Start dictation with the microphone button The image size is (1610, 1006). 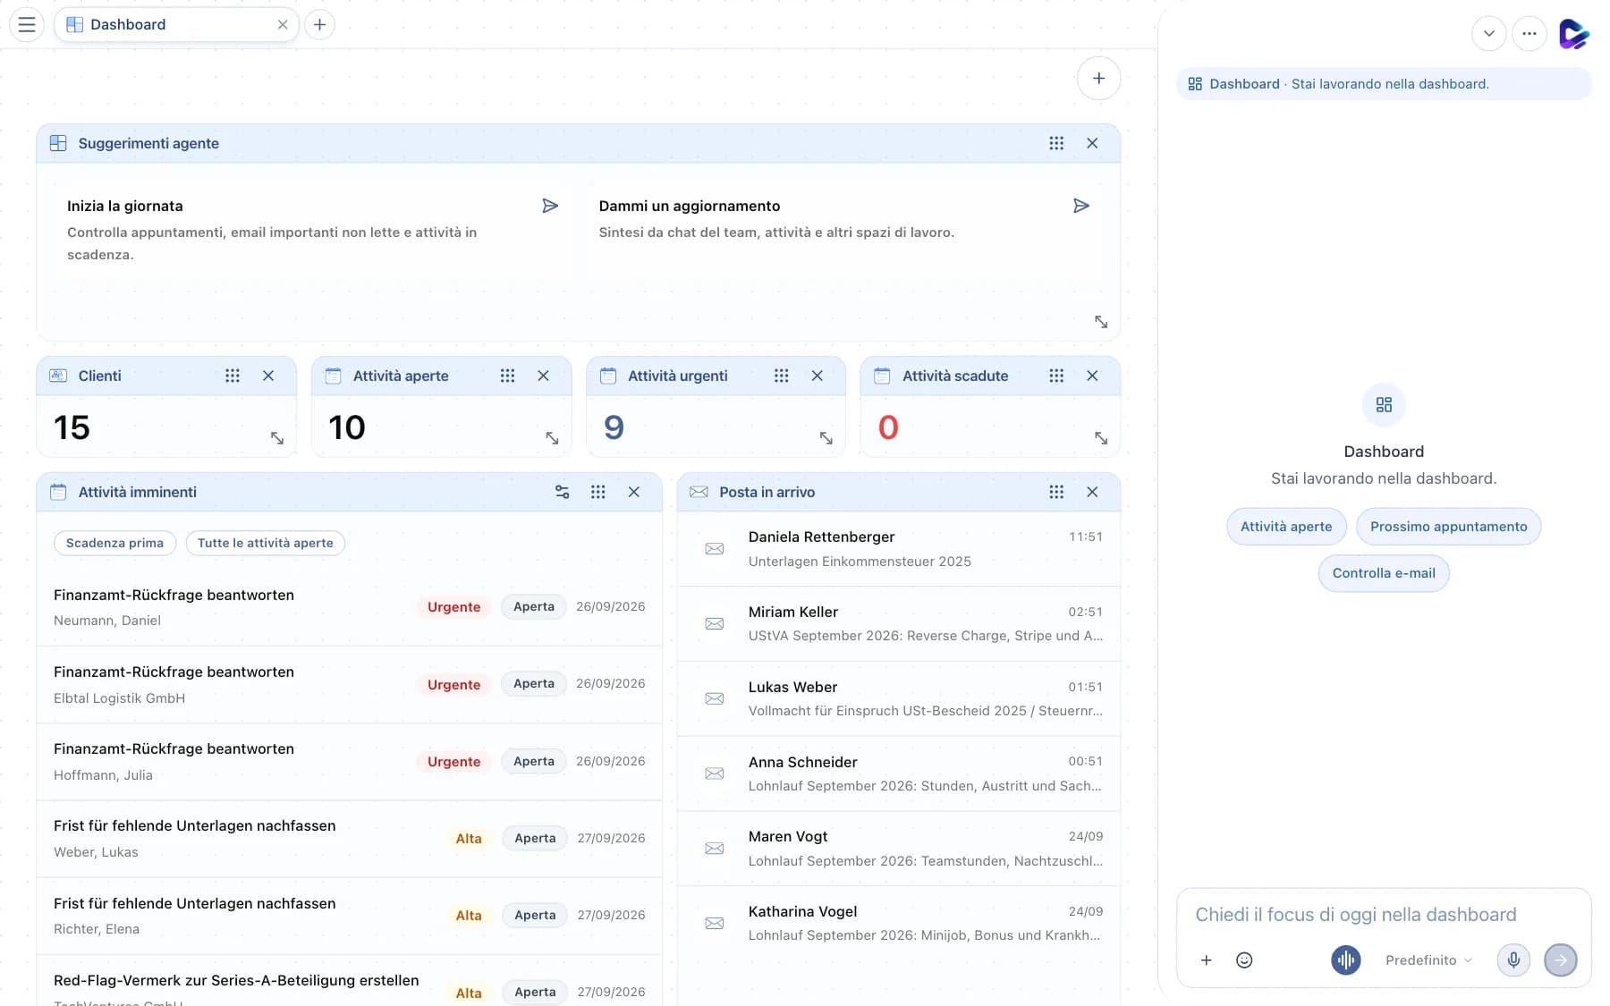[1513, 960]
